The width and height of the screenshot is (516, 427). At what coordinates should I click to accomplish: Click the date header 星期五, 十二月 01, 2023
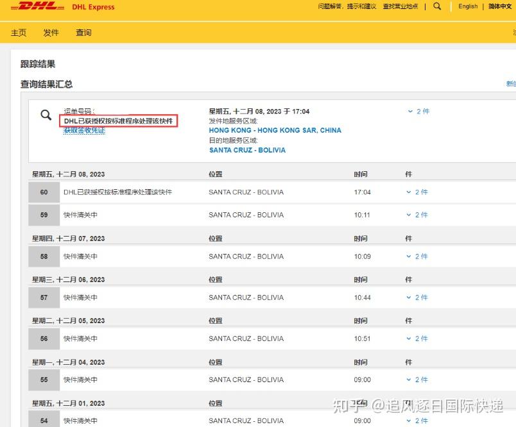pyautogui.click(x=69, y=403)
